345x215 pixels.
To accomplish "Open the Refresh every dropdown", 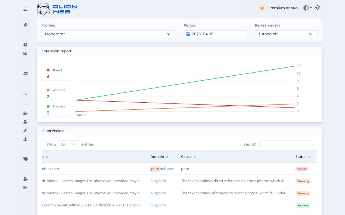I will click(286, 34).
